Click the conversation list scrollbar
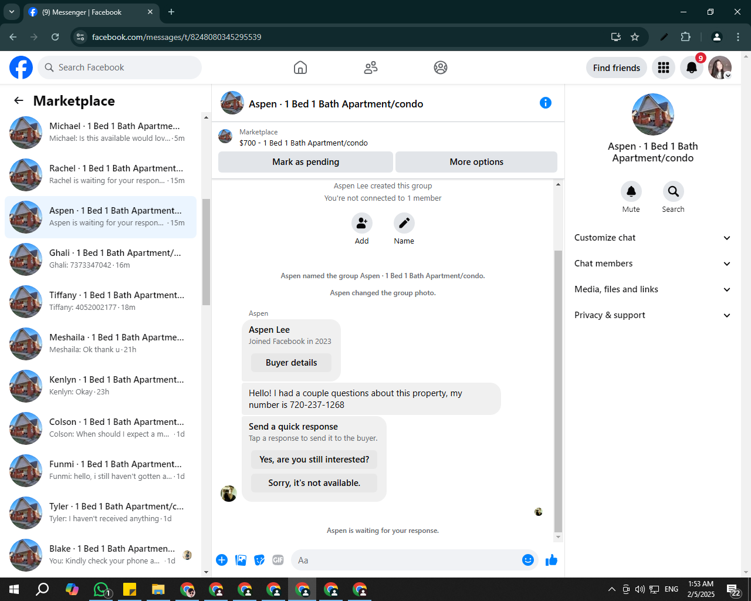751x601 pixels. point(206,252)
